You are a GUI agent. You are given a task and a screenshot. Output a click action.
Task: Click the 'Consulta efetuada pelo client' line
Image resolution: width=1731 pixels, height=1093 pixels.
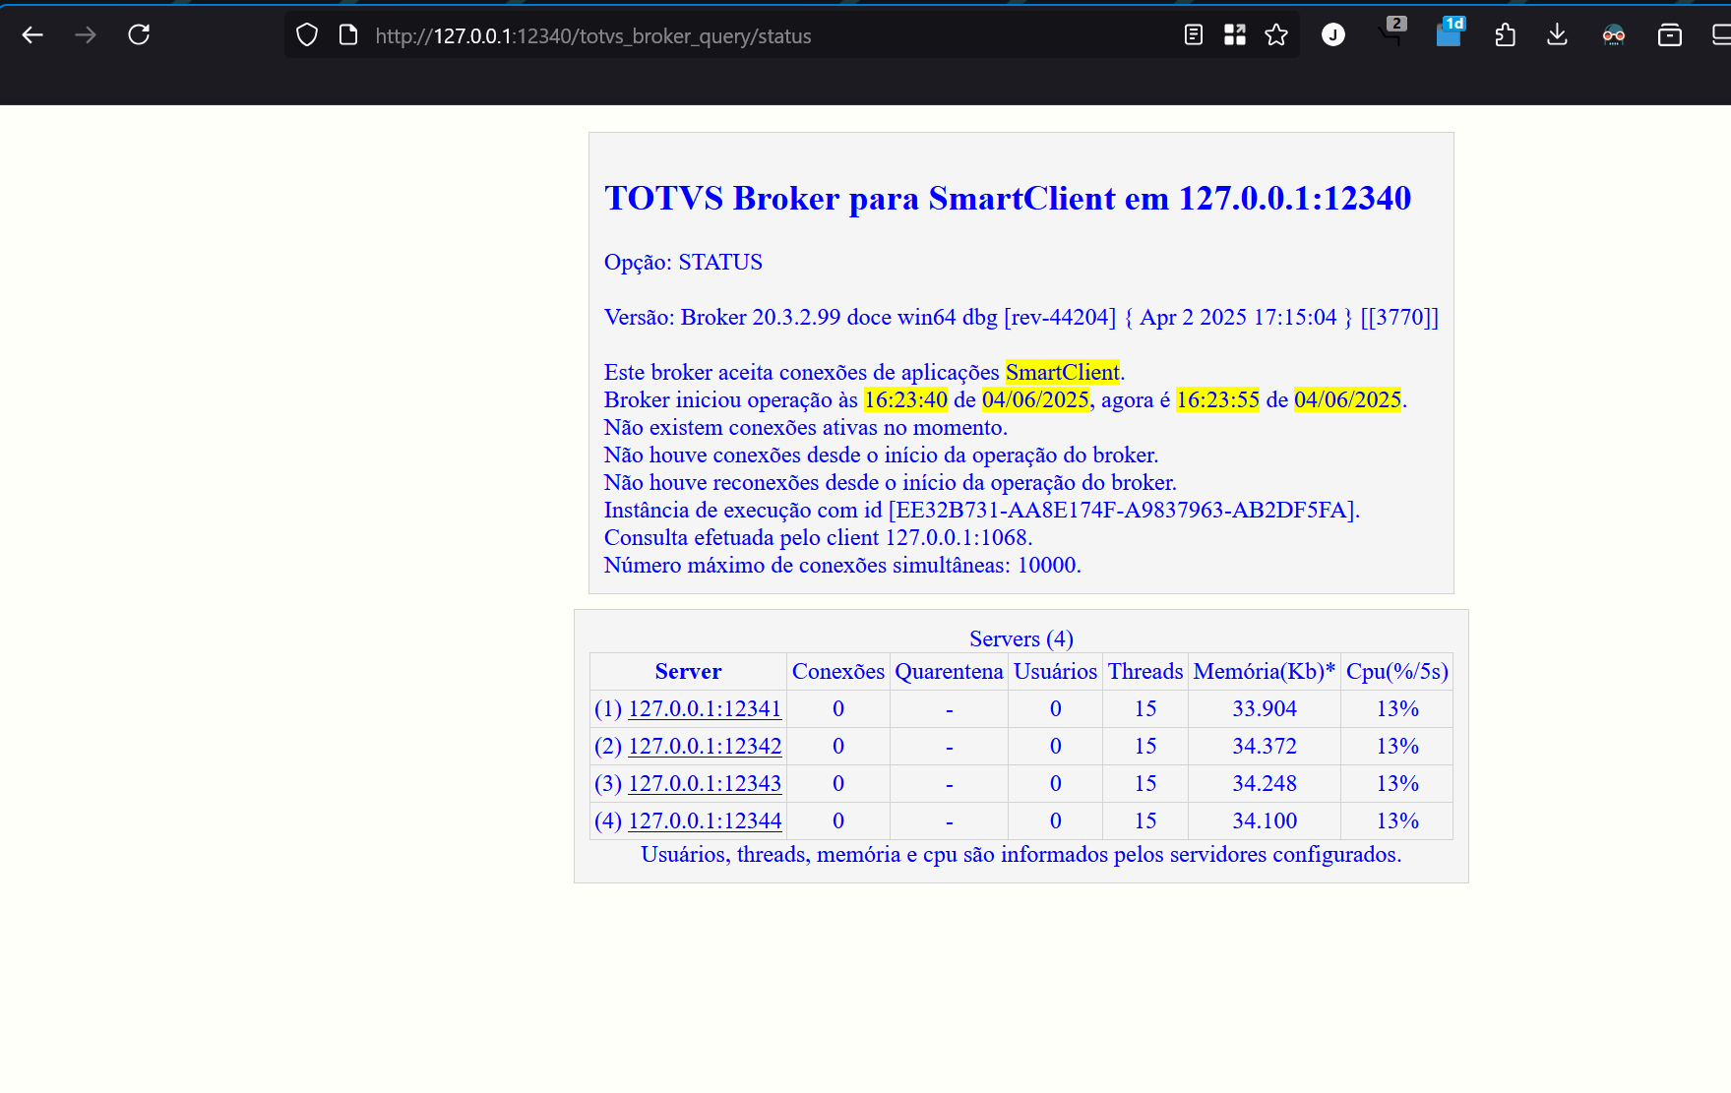(819, 537)
